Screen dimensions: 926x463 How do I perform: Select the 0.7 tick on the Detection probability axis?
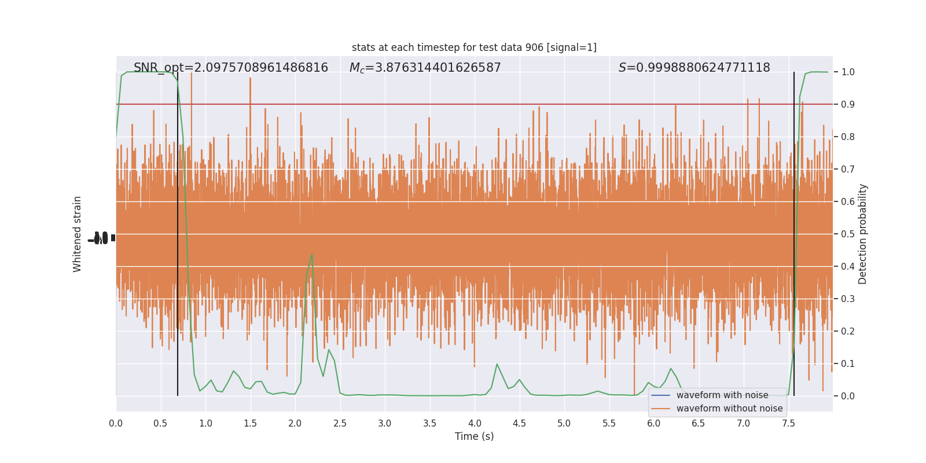coord(848,170)
